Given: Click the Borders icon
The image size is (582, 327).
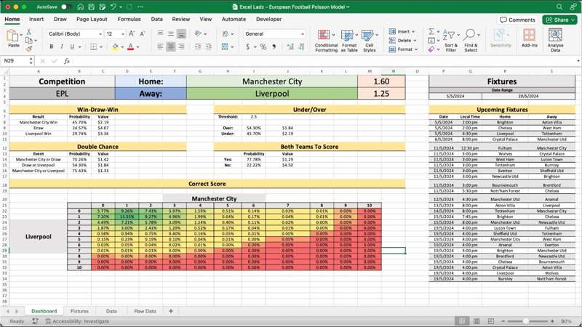Looking at the screenshot, I should [x=94, y=47].
